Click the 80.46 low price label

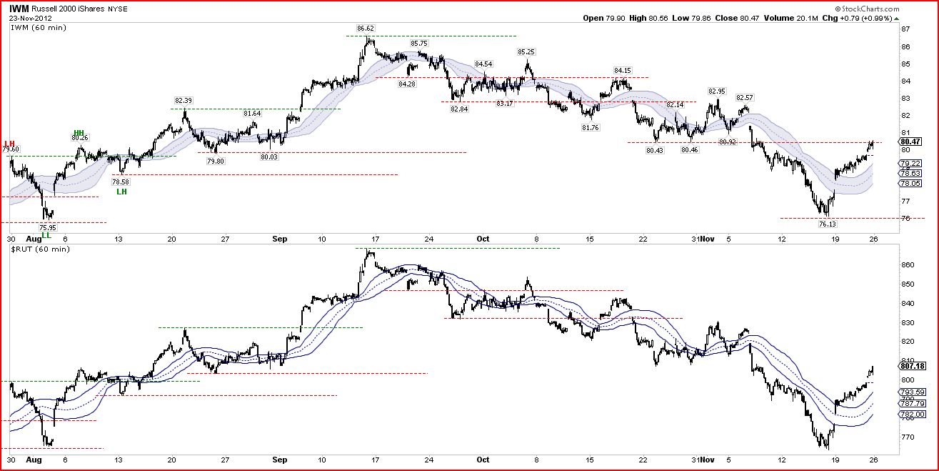pyautogui.click(x=689, y=150)
